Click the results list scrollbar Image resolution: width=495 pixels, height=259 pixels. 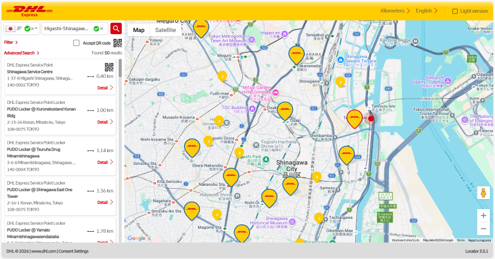pyautogui.click(x=120, y=69)
